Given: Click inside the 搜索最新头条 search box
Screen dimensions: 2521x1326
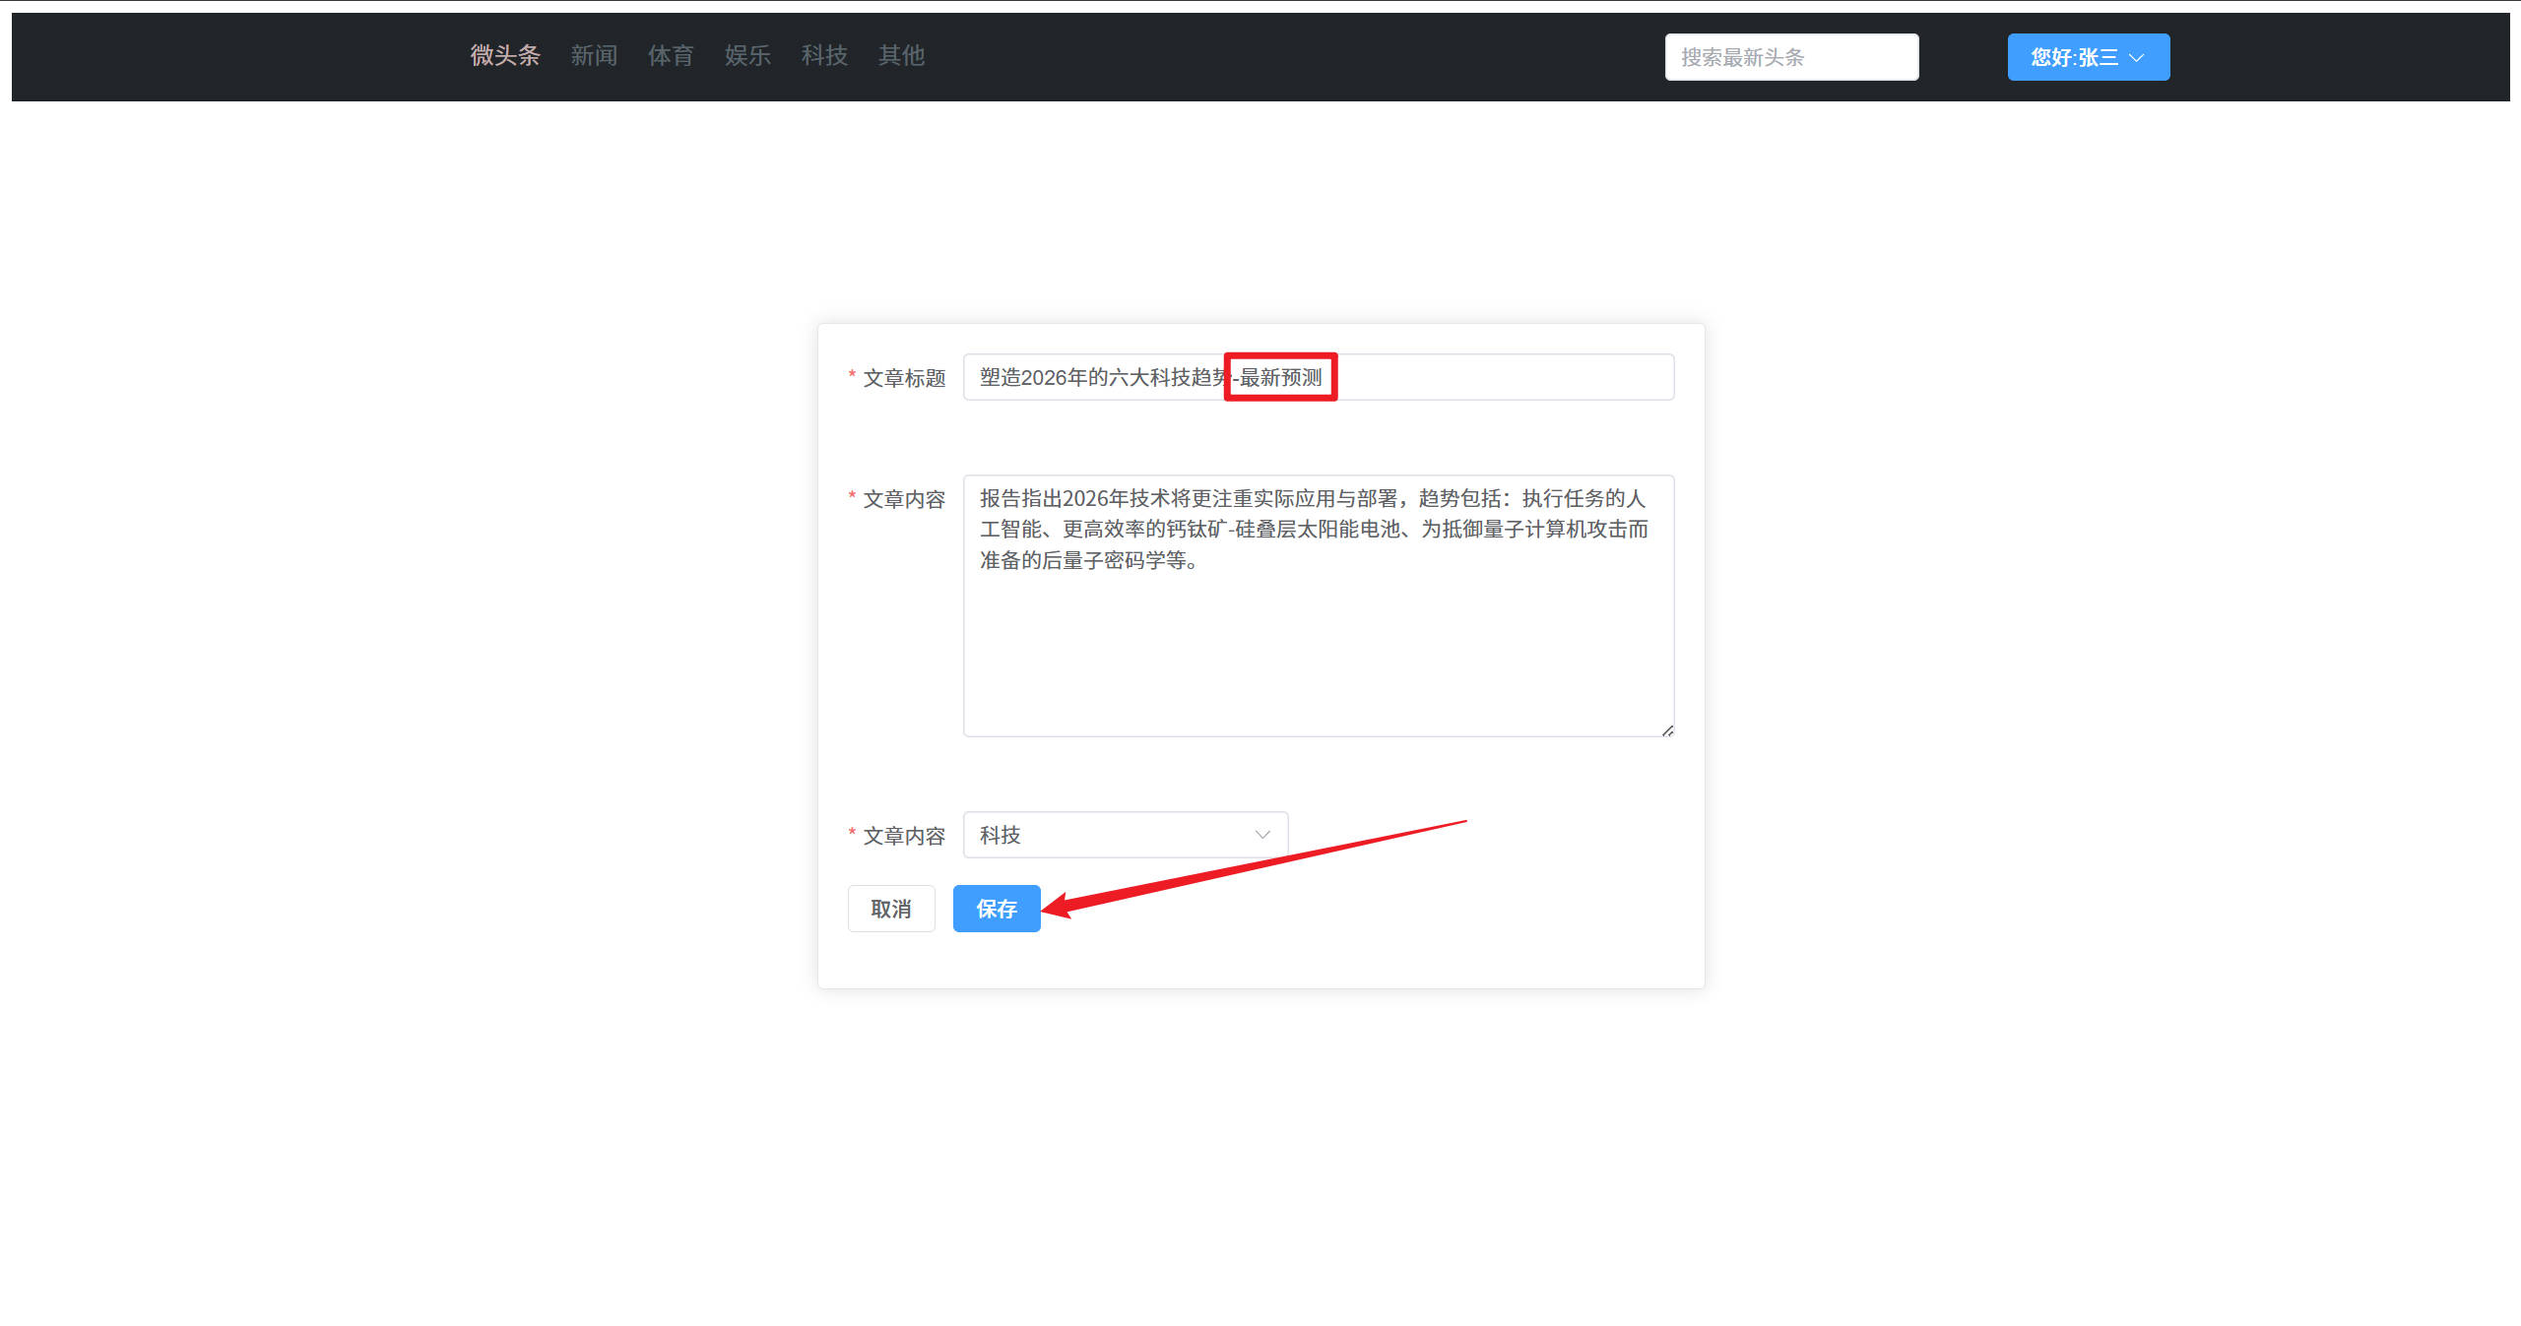Looking at the screenshot, I should (1790, 56).
